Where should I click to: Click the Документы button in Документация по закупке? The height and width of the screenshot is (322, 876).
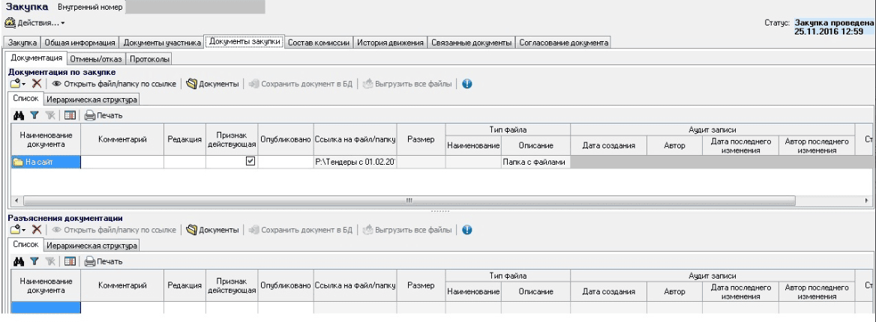[212, 83]
